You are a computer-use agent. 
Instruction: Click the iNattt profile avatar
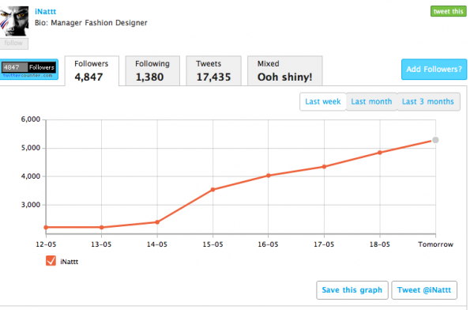tap(14, 21)
